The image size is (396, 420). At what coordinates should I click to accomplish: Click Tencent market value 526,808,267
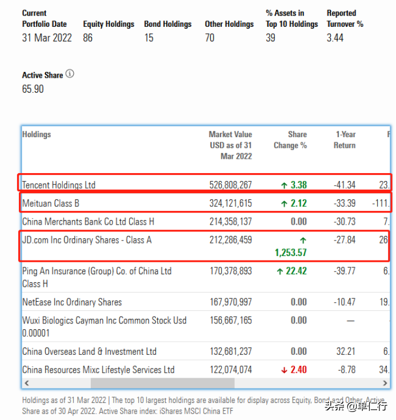coord(231,185)
